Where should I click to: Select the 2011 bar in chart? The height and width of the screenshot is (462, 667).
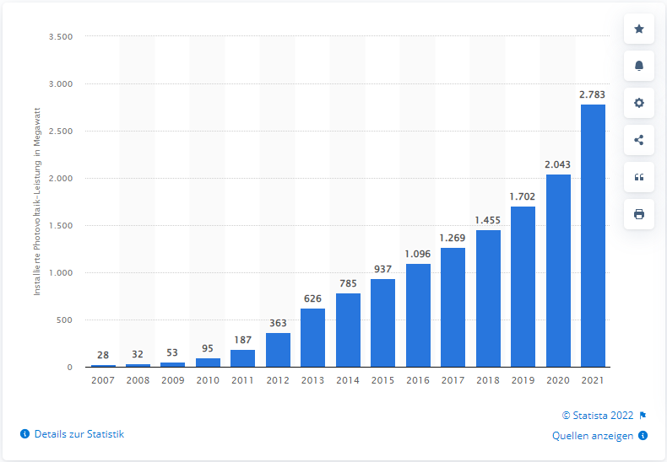click(242, 358)
